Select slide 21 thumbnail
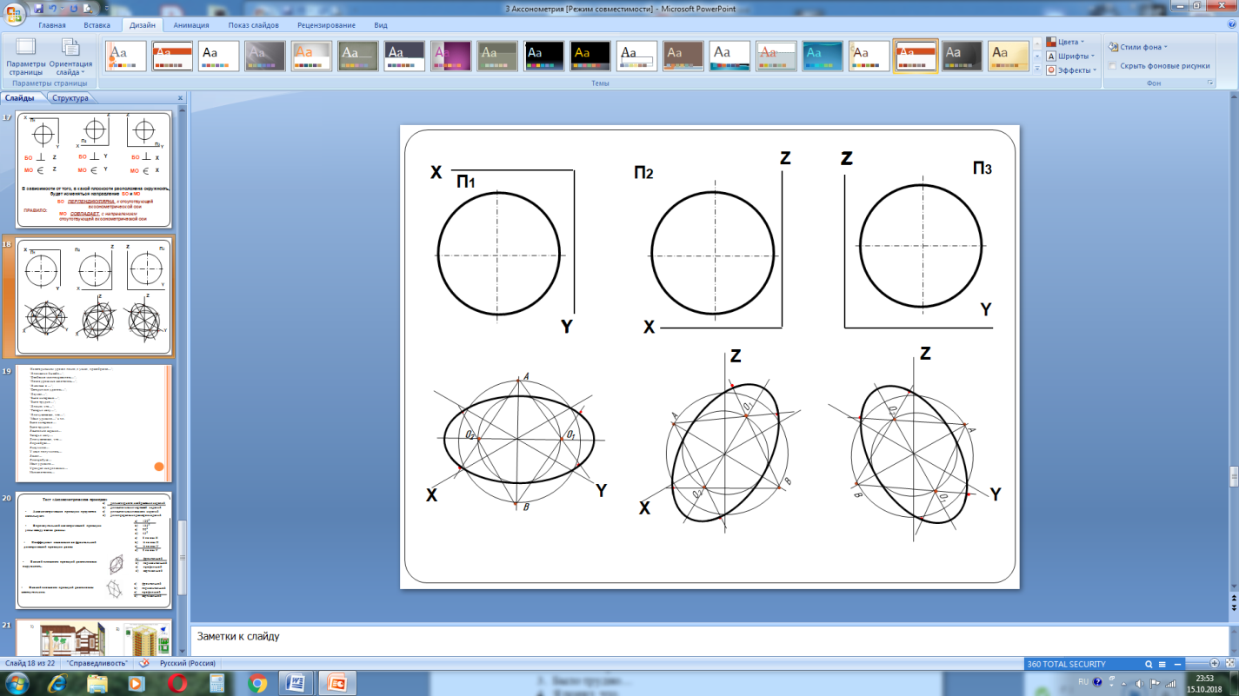This screenshot has width=1239, height=696. pos(95,638)
